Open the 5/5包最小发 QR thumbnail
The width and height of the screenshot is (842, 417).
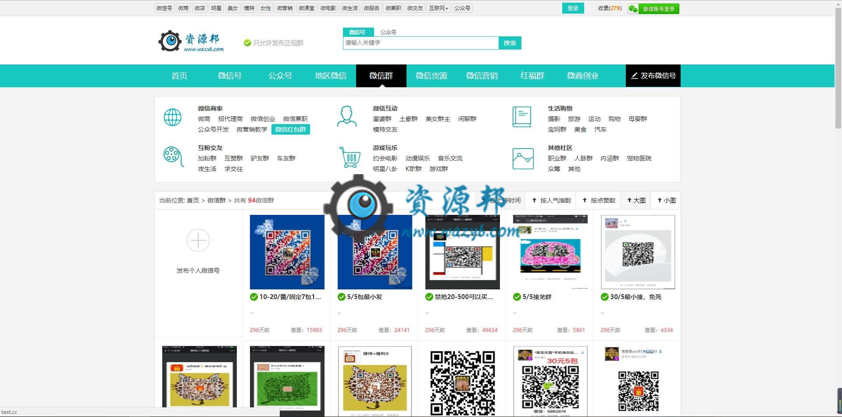(375, 252)
